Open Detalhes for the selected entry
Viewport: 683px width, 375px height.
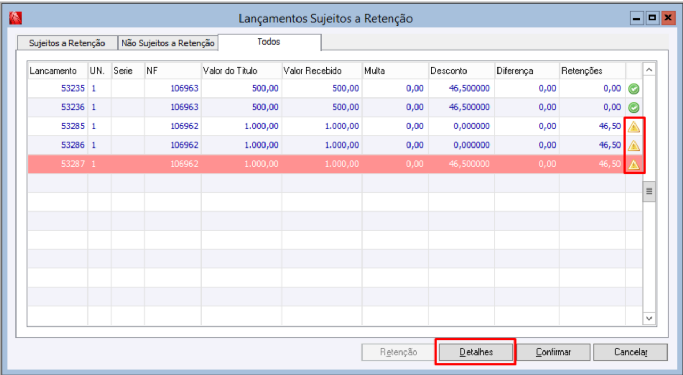tap(476, 352)
